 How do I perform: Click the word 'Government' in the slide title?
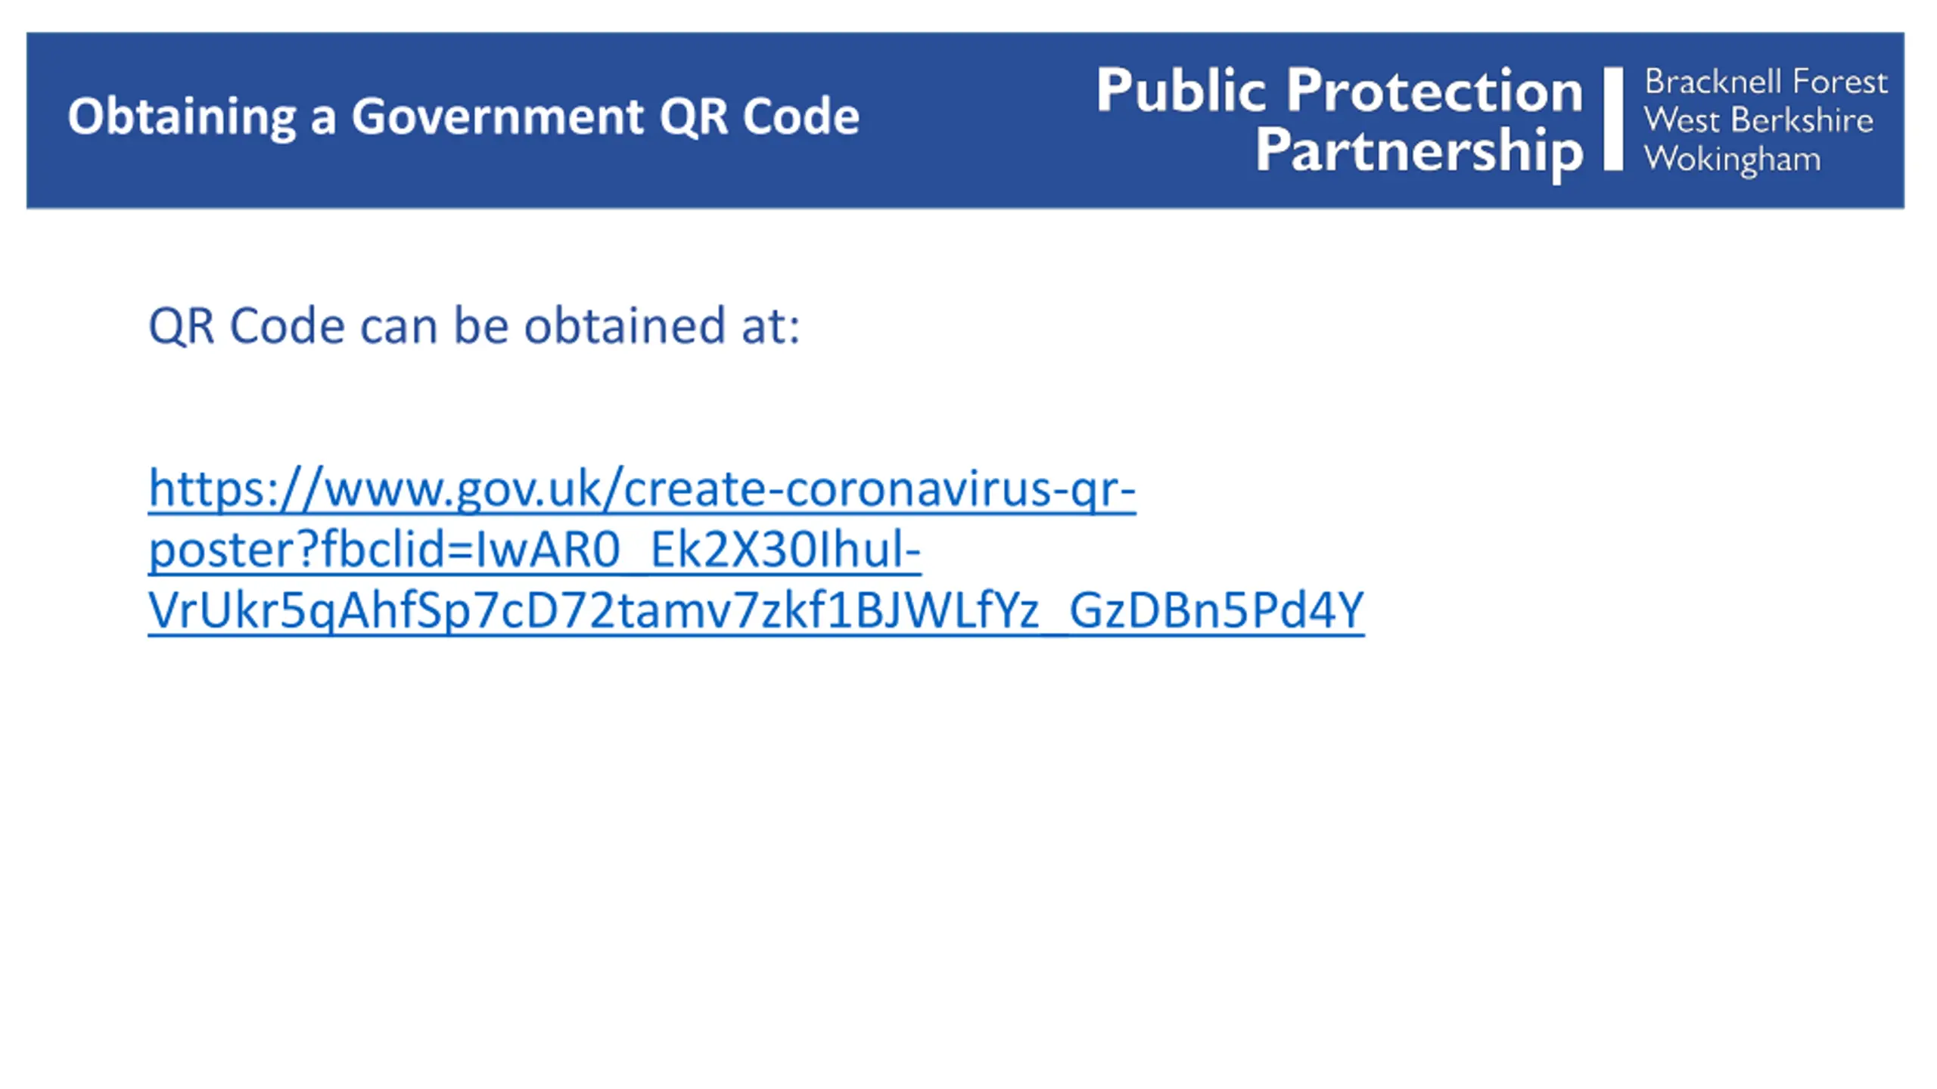(x=497, y=116)
